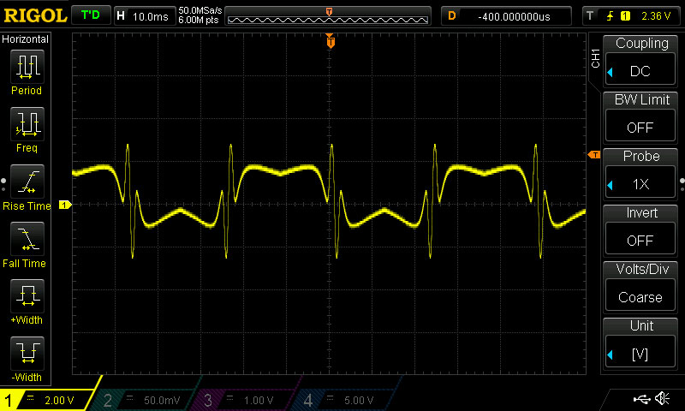Toggle the speaker sound icon
This screenshot has height=411, width=685.
tap(661, 399)
